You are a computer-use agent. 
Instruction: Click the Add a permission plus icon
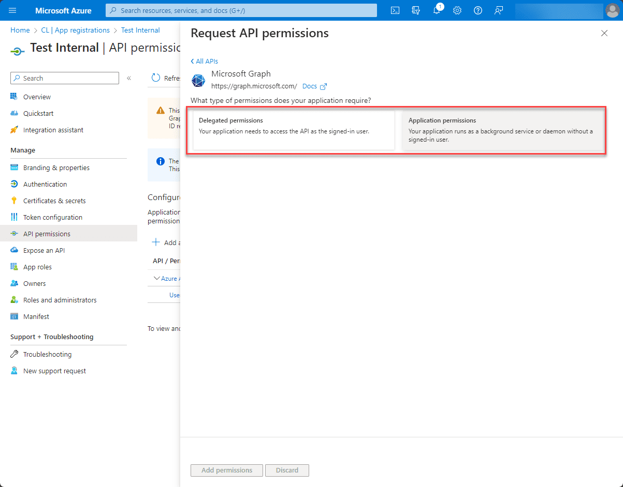tap(155, 242)
